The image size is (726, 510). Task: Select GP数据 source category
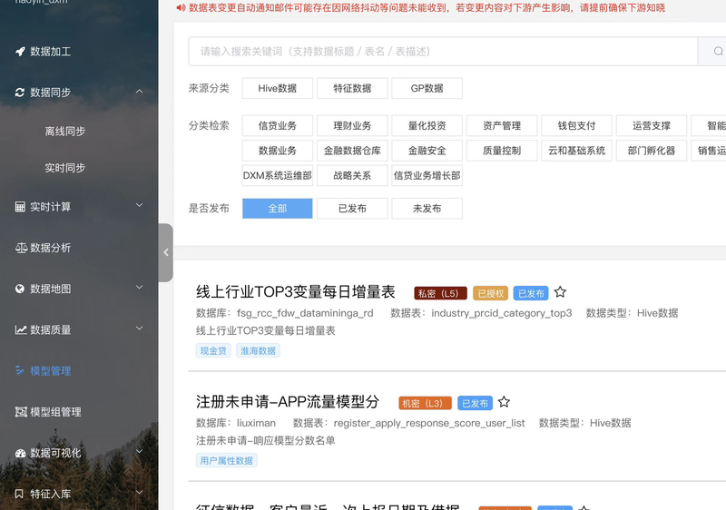coord(427,88)
